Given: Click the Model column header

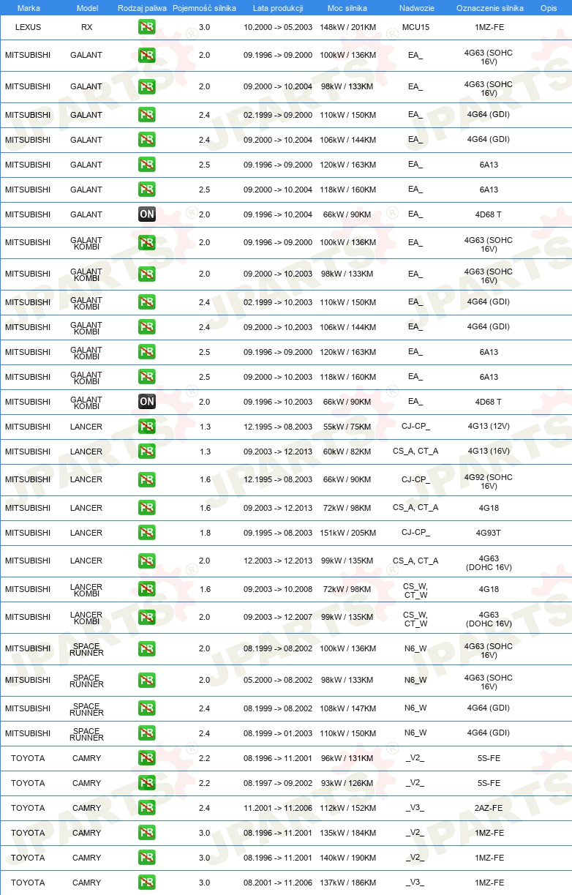Looking at the screenshot, I should [87, 8].
